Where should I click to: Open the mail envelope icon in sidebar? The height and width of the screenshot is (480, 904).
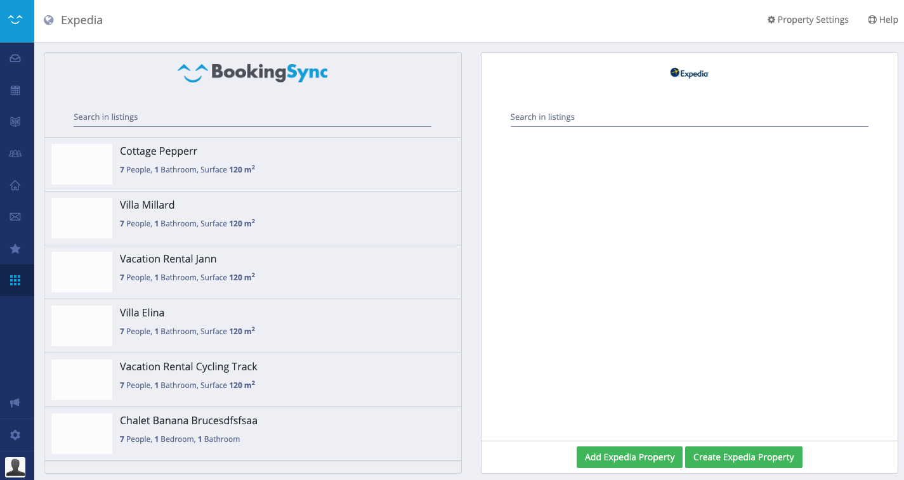[15, 217]
